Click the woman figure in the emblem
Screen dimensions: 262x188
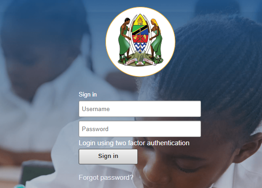coord(156,38)
